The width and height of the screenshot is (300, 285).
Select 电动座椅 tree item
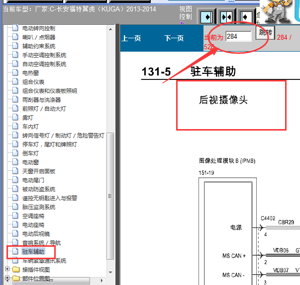click(x=33, y=225)
